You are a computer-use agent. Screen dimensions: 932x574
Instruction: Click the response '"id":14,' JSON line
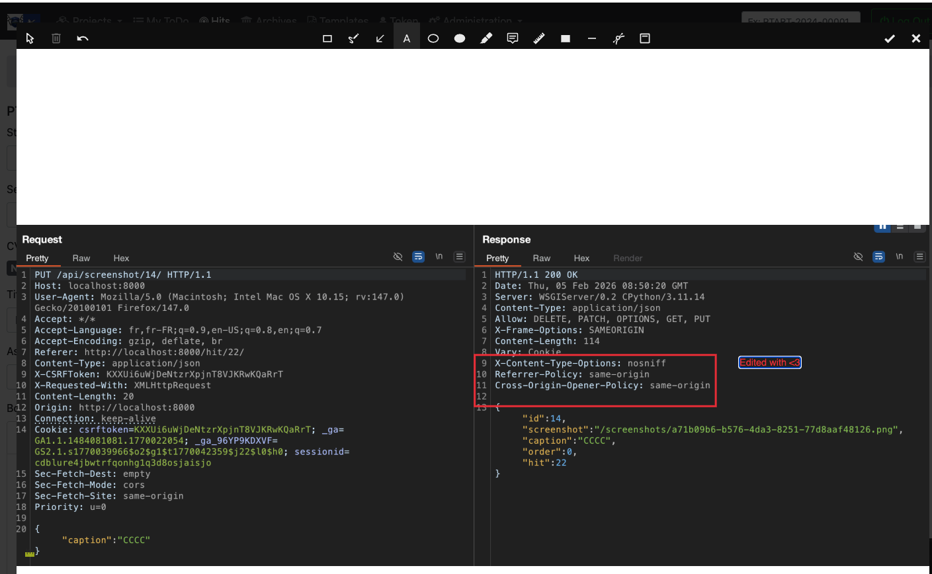coord(544,419)
